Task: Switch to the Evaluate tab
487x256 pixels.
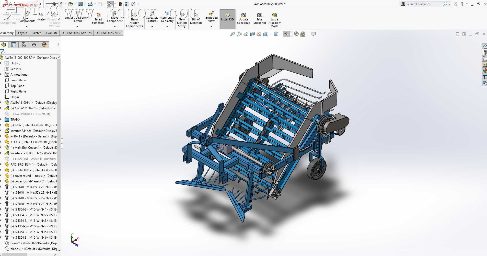Action: [52, 33]
